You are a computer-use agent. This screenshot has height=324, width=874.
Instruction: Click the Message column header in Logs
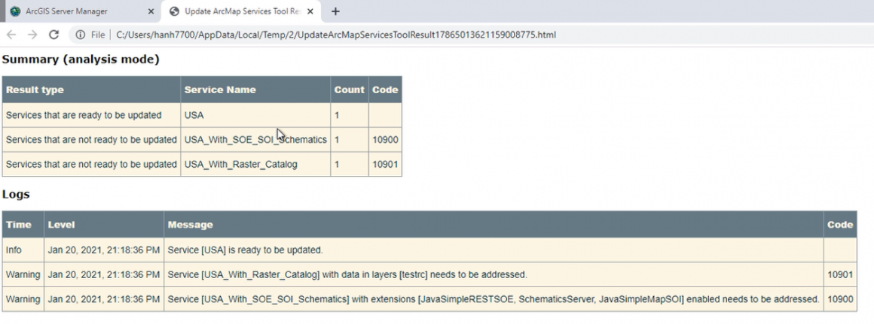[494, 225]
